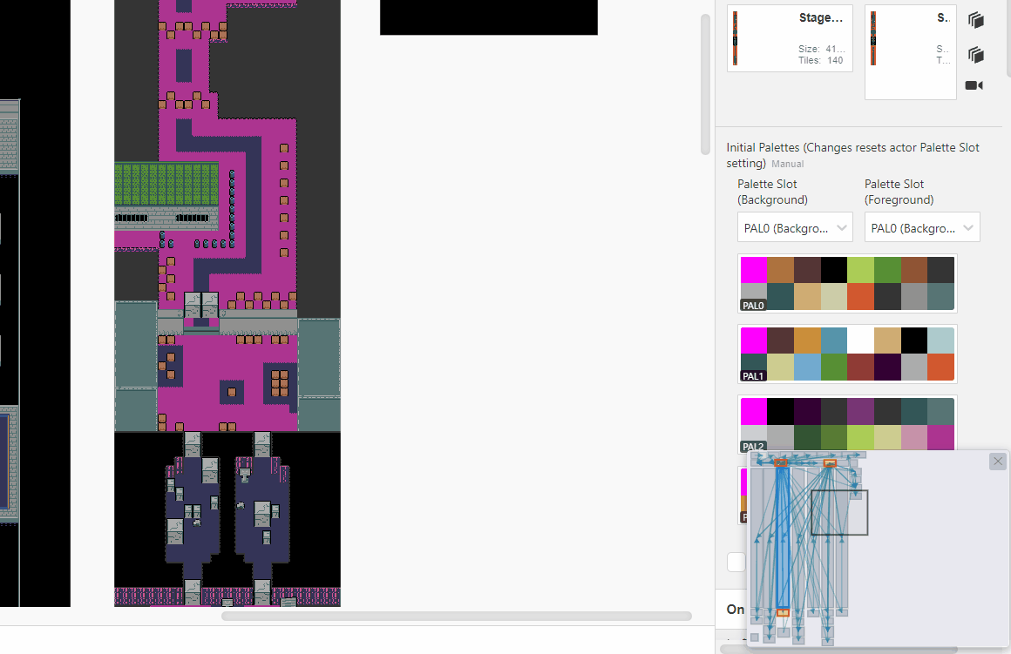Viewport: 1011px width, 654px height.
Task: Click the map canvas horizontal scrollbar
Action: tap(456, 617)
